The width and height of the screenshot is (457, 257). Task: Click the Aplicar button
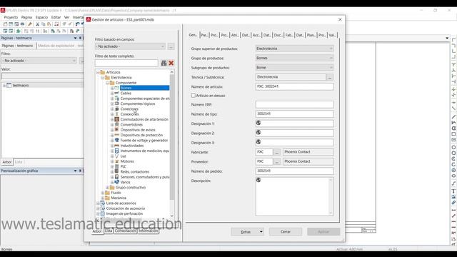pos(323,232)
